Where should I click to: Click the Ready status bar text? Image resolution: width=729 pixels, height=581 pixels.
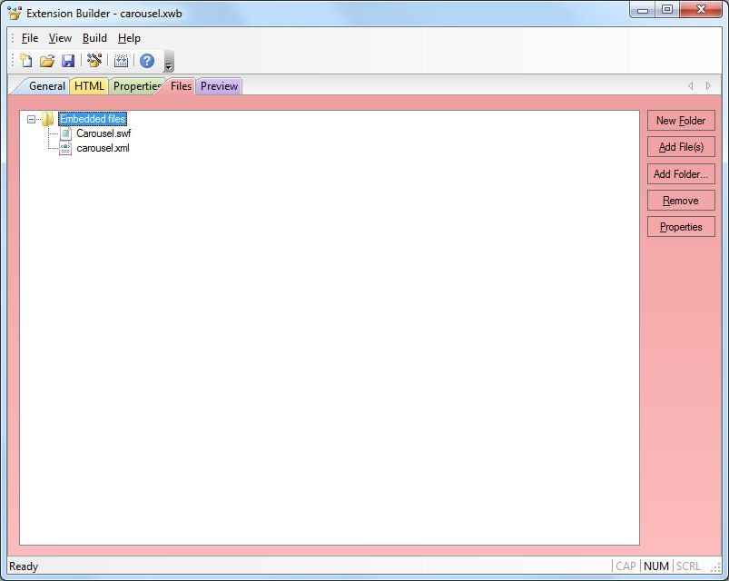(x=24, y=566)
